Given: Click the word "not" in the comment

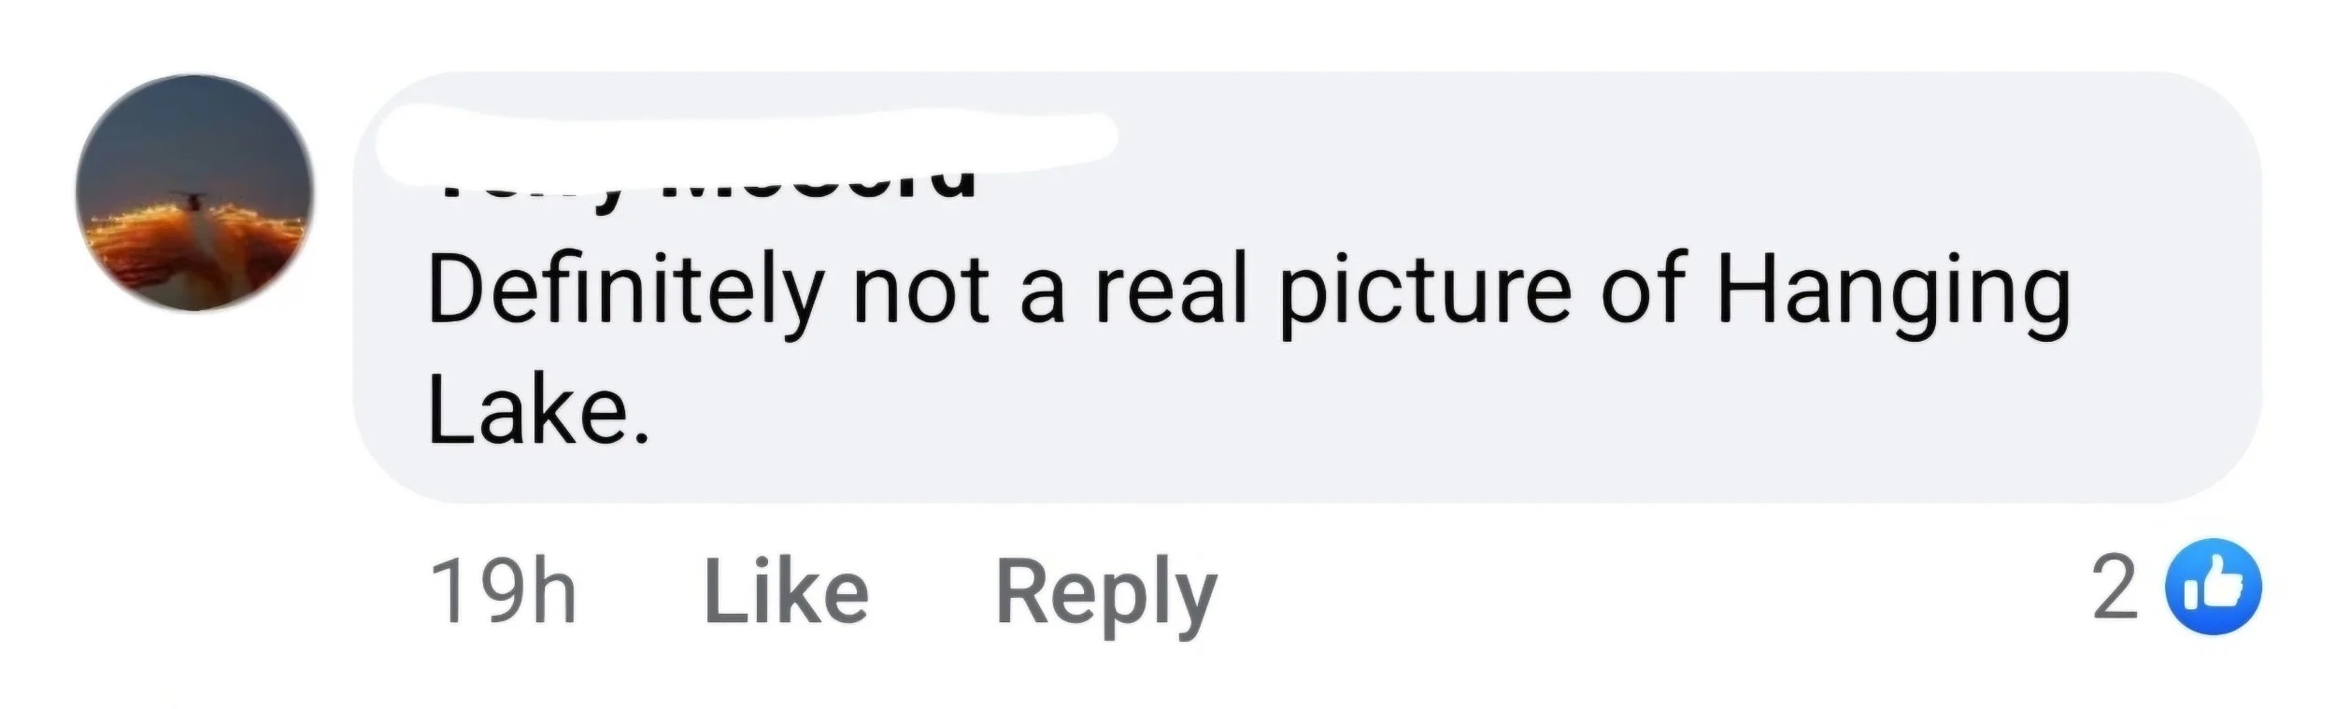Looking at the screenshot, I should pyautogui.click(x=920, y=291).
